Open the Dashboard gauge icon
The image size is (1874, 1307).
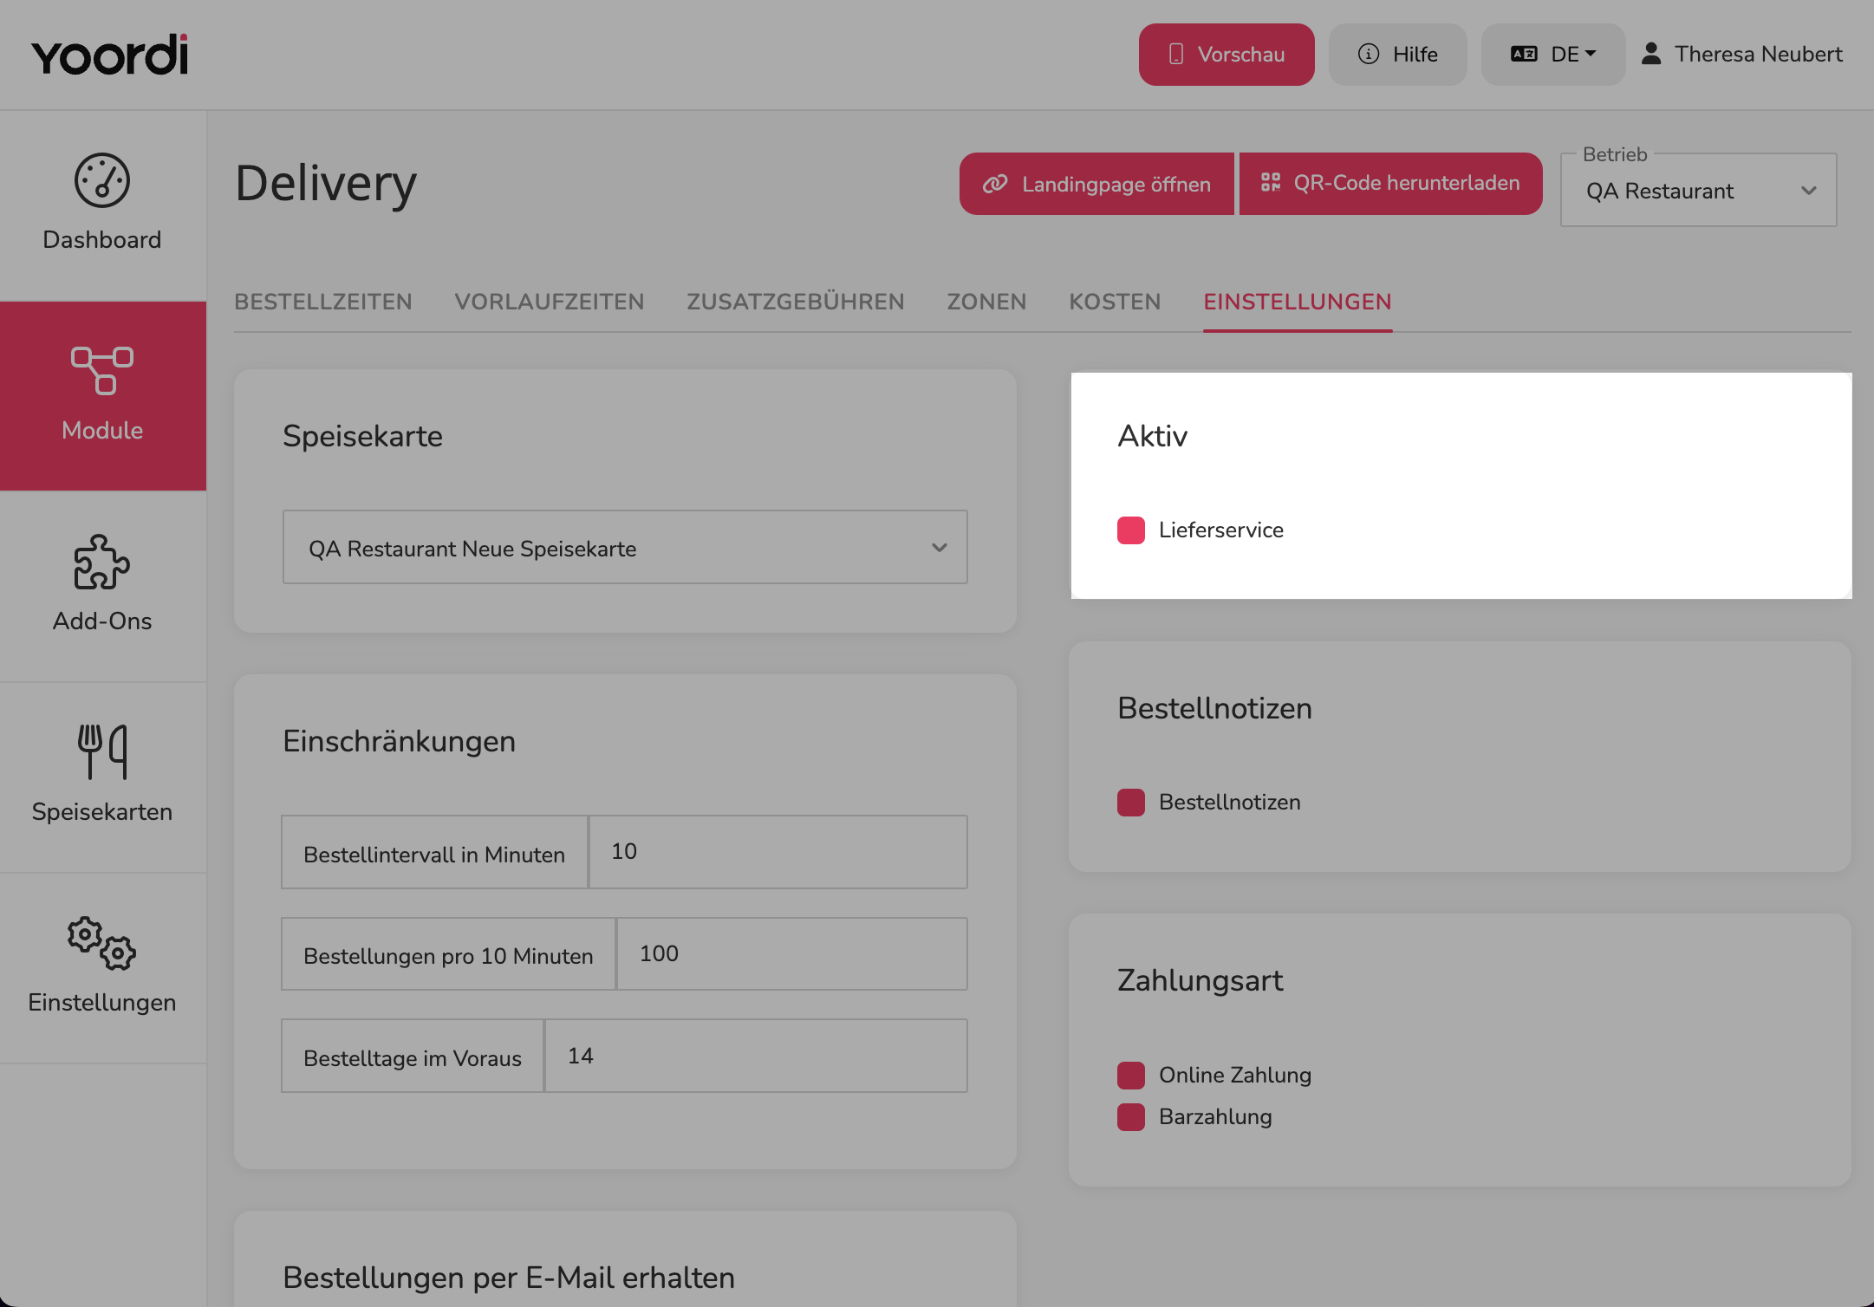(x=102, y=180)
